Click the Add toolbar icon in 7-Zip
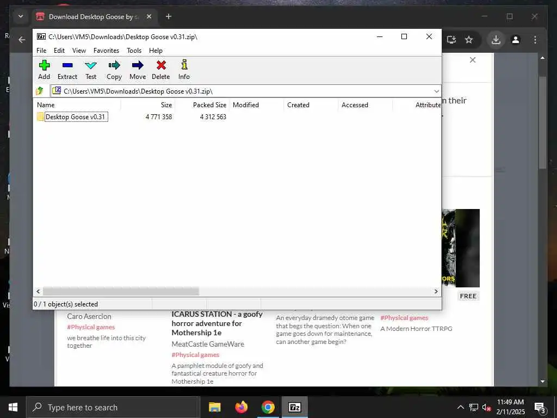The height and width of the screenshot is (418, 557). [x=44, y=70]
